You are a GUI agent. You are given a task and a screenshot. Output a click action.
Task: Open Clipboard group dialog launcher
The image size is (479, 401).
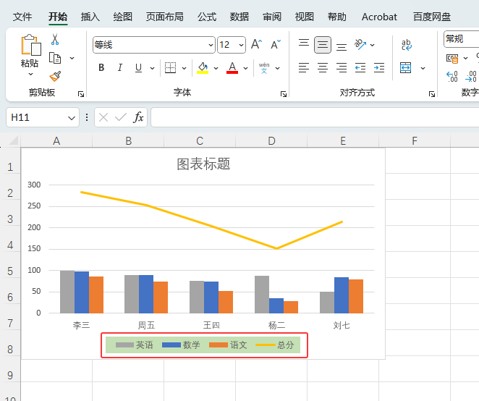point(81,94)
